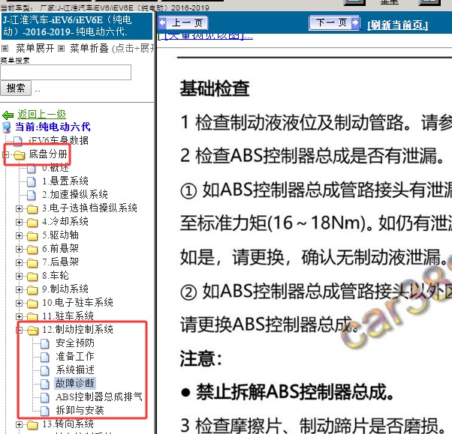Click the 刷新当前页 refresh link
Screen dimensions: 452x434
tap(397, 25)
